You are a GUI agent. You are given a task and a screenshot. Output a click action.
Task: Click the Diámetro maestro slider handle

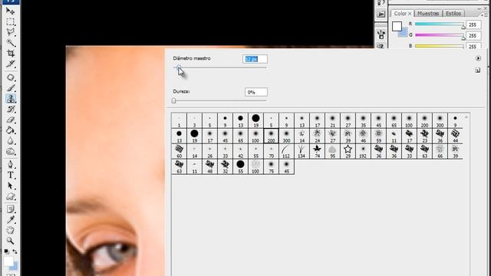point(179,67)
